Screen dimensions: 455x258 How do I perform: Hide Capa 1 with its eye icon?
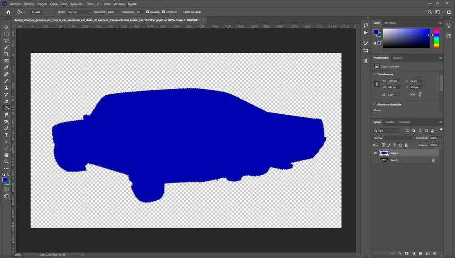click(x=375, y=153)
